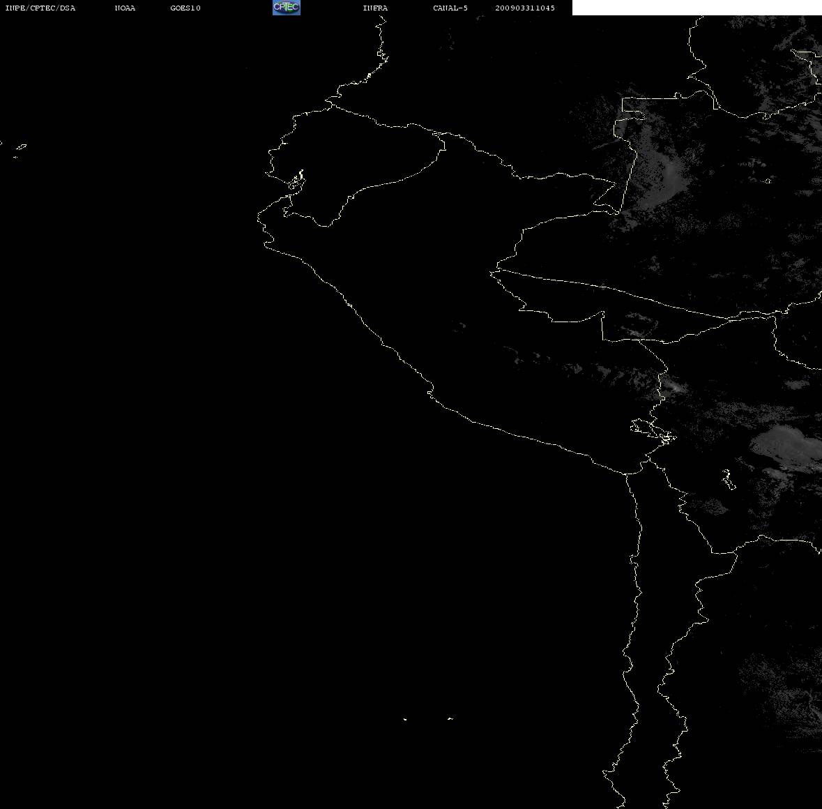
Task: Click the 200903311045 timestamp
Action: pos(525,8)
